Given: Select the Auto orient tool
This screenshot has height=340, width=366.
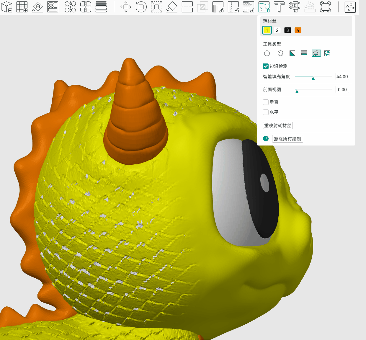Looking at the screenshot, I should (x=37, y=7).
